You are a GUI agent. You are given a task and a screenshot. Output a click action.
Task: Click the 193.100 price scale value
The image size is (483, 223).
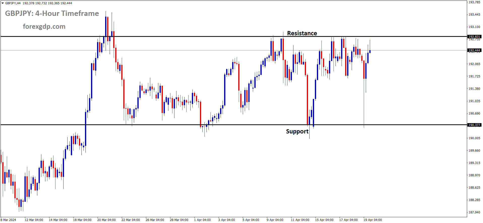pyautogui.click(x=474, y=27)
